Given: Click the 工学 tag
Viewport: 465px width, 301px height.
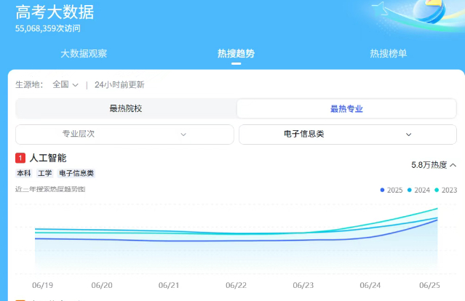Looking at the screenshot, I should tap(45, 173).
